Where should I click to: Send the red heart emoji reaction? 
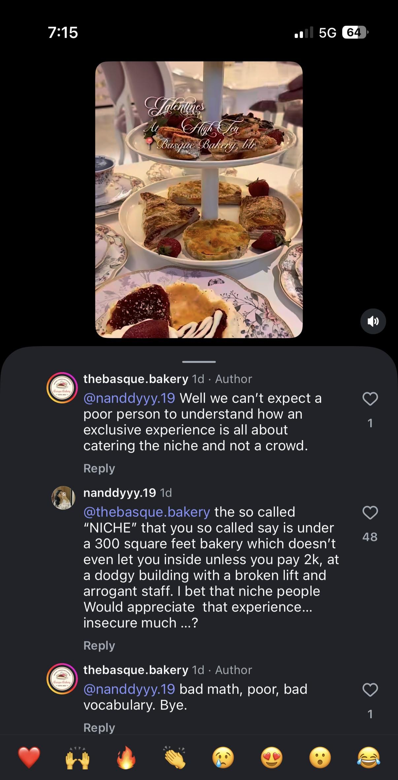pyautogui.click(x=29, y=757)
